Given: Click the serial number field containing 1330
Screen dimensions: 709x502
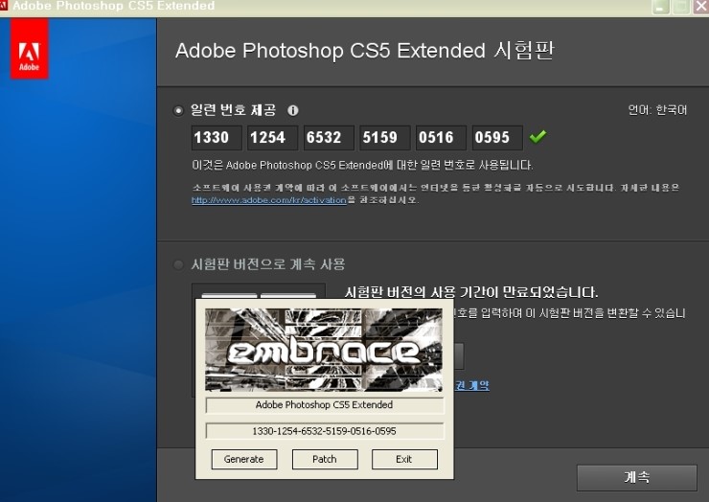Looking at the screenshot, I should point(217,138).
